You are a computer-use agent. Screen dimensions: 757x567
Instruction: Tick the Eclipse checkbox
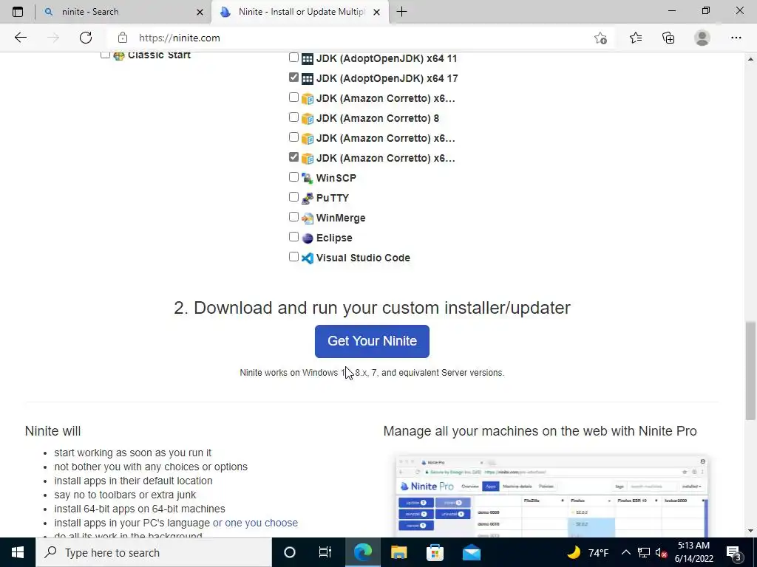pos(293,237)
